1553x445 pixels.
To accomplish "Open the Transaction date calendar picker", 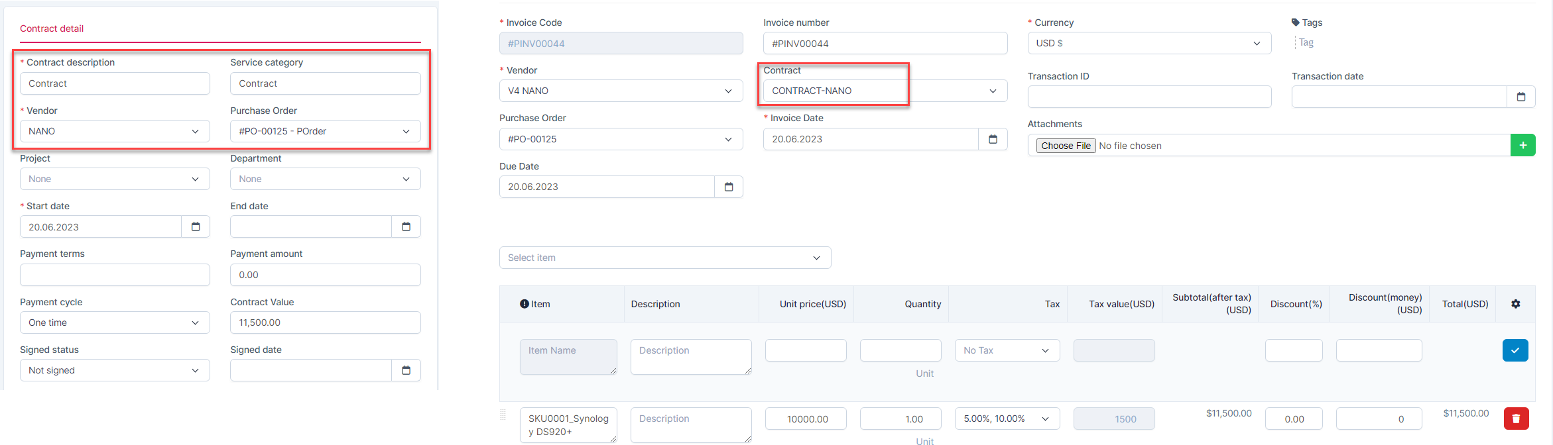I will [x=1521, y=97].
